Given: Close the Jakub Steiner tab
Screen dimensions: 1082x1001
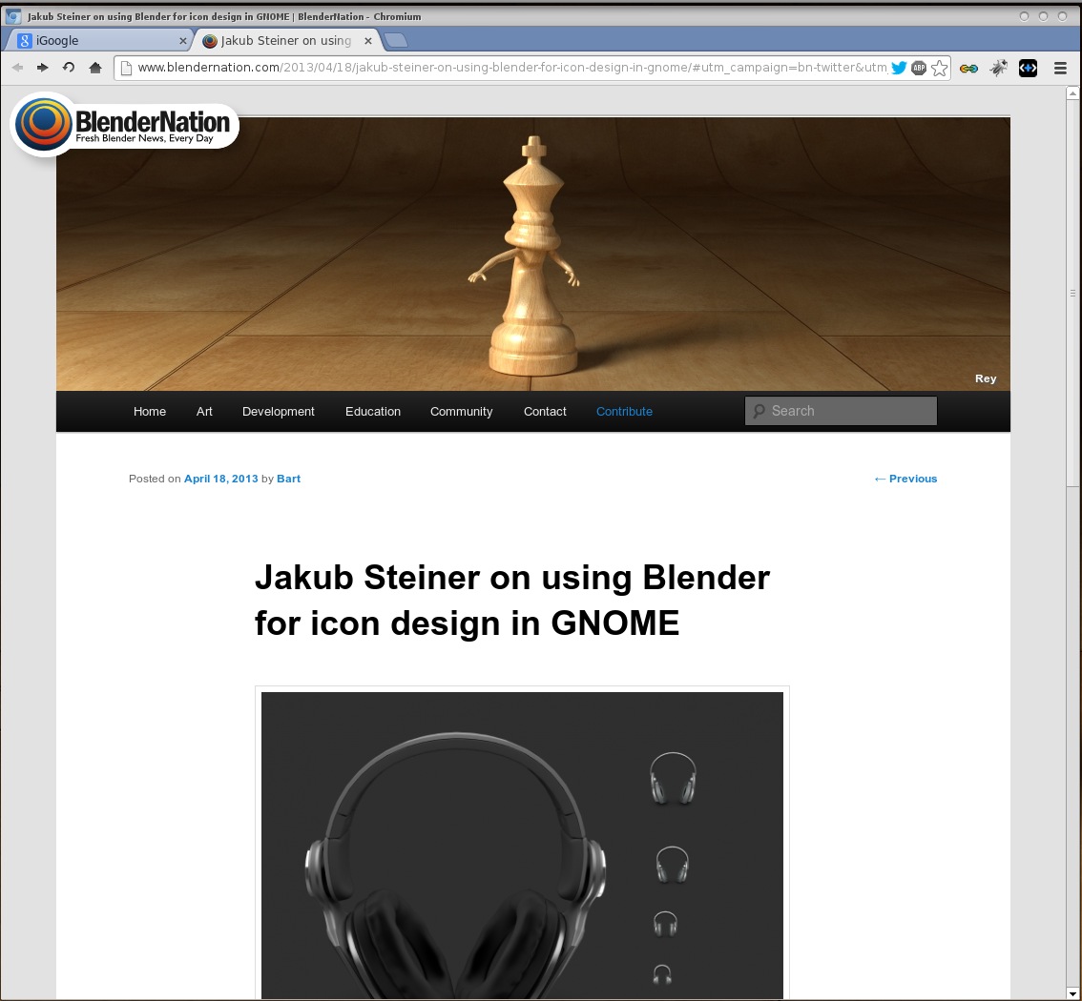Looking at the screenshot, I should [368, 41].
